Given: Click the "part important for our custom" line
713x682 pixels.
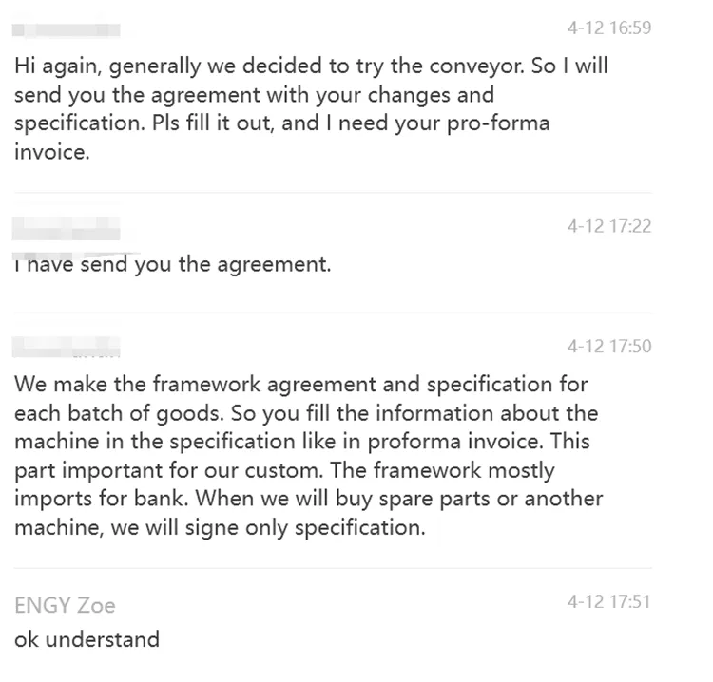Looking at the screenshot, I should click(x=284, y=471).
